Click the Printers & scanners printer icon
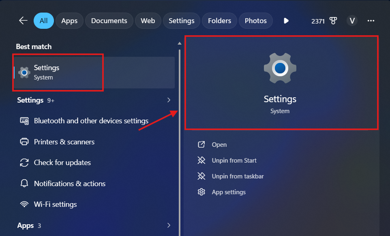This screenshot has height=236, width=390. 24,142
